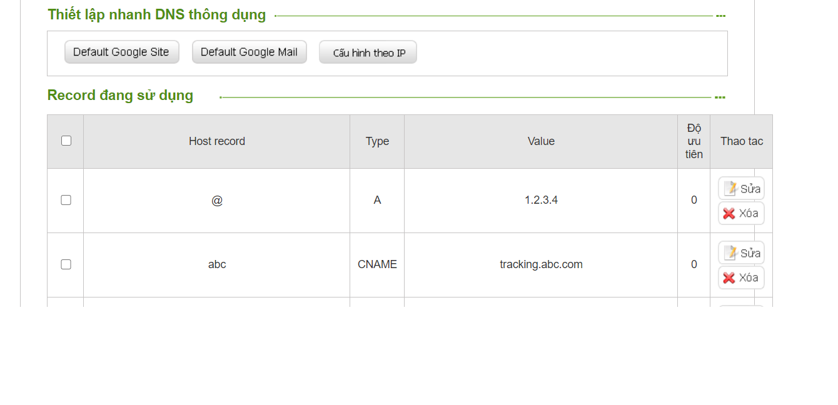Image resolution: width=838 pixels, height=405 pixels.
Task: Click the edit pencil icon for @ record
Action: pyautogui.click(x=730, y=188)
